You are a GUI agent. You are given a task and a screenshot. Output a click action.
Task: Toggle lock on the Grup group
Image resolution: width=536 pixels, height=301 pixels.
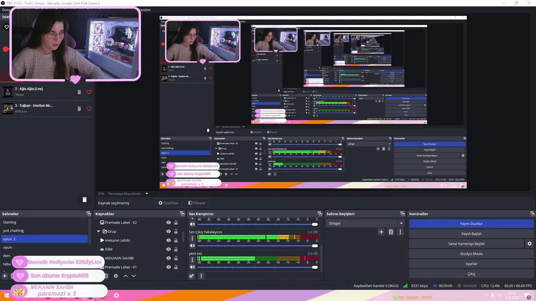(x=176, y=232)
